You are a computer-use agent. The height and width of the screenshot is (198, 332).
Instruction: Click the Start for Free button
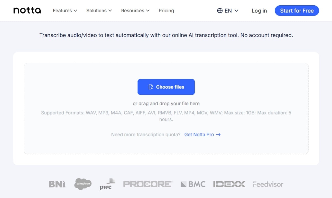coord(297,10)
